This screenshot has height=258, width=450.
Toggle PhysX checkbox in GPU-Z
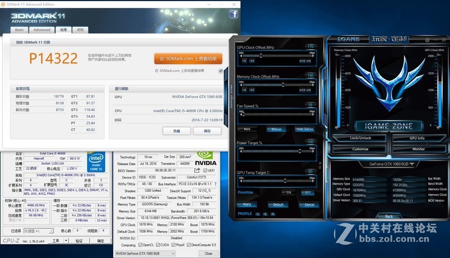173,245
